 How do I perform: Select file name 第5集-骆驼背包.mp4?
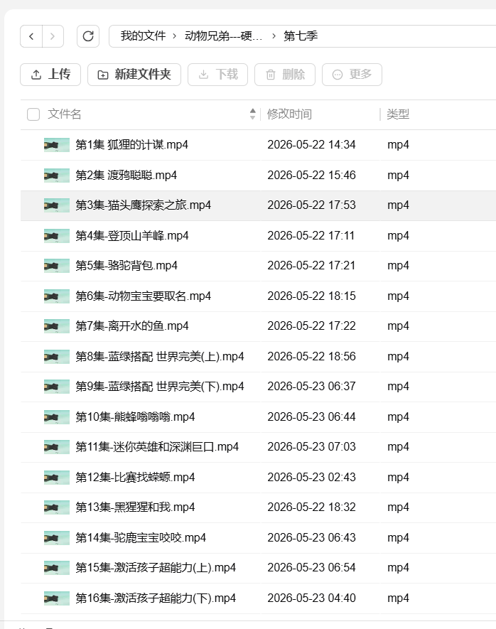tap(126, 266)
